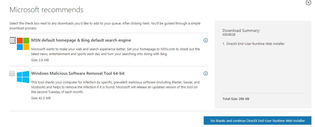
Task: Select Windows Malicious Software Removal Tool 64-bit title
Action: click(78, 73)
